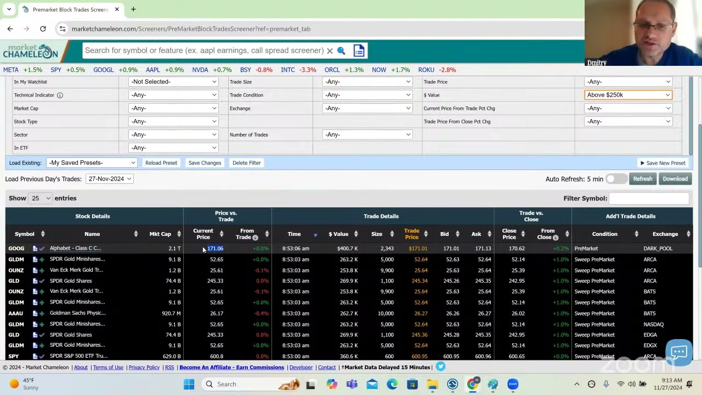Click the watchlist checkmark in the GOOG row
The height and width of the screenshot is (395, 702).
click(x=42, y=249)
